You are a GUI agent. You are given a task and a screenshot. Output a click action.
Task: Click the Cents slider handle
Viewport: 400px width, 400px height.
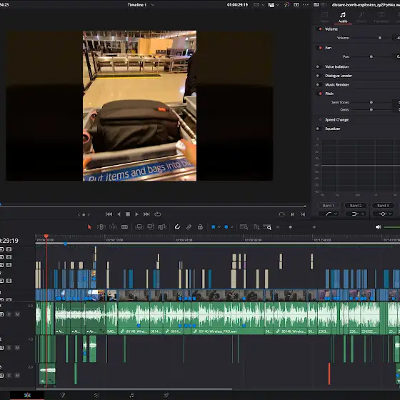(371, 110)
